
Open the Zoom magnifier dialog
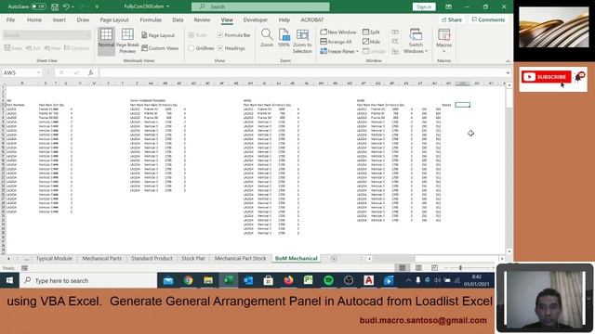click(x=267, y=38)
